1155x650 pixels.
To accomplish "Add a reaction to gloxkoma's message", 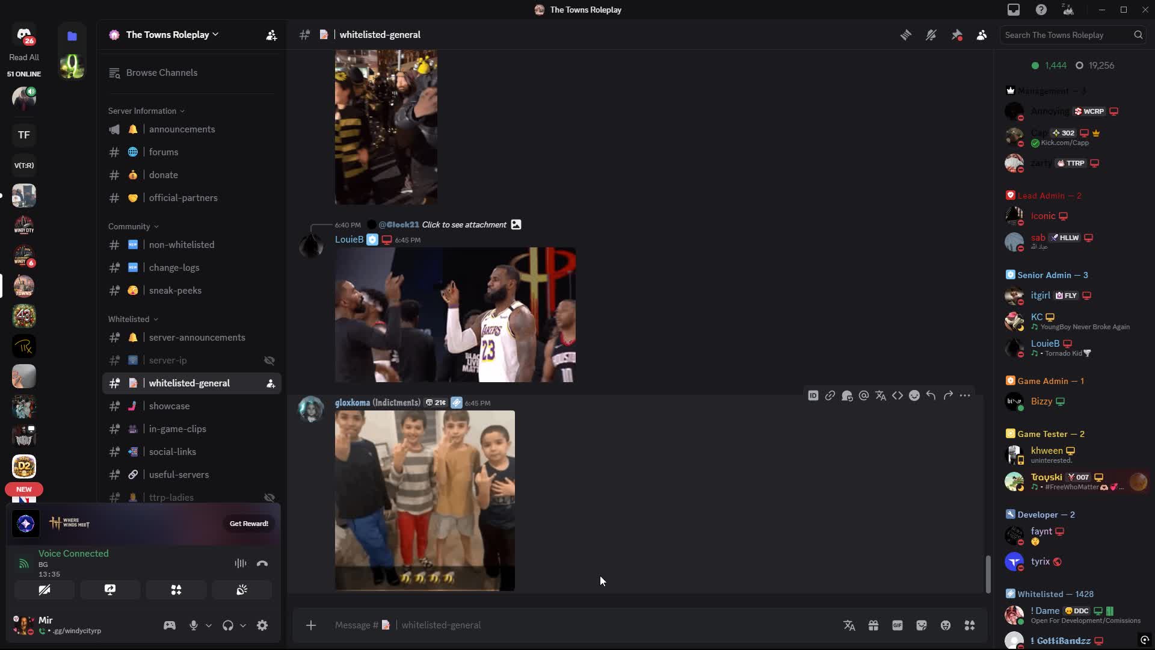I will coord(915,395).
